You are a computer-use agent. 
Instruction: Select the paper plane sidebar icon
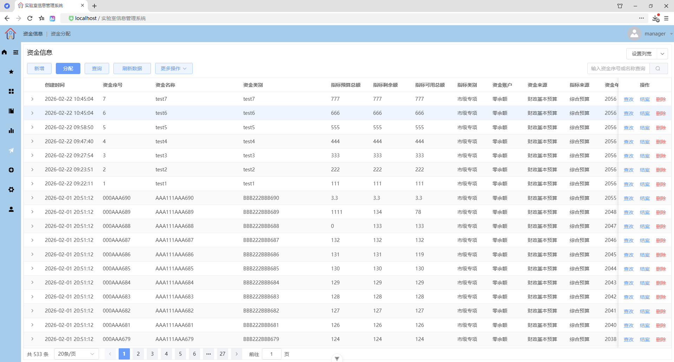pos(11,150)
